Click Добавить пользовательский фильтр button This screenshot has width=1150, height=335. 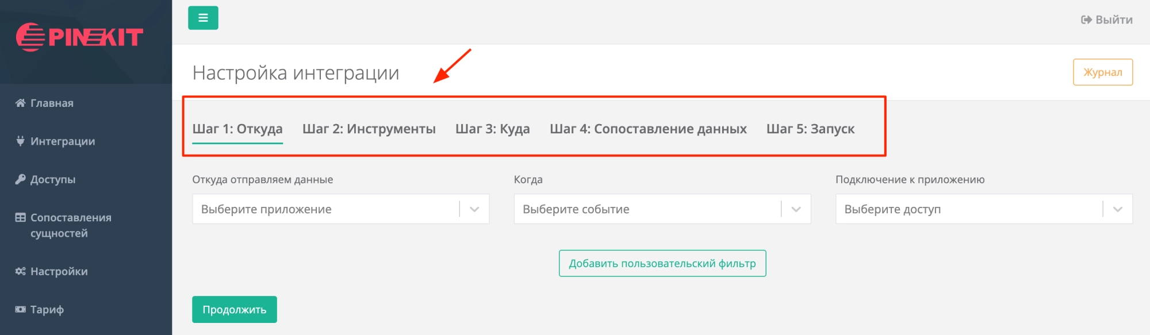[x=662, y=263]
